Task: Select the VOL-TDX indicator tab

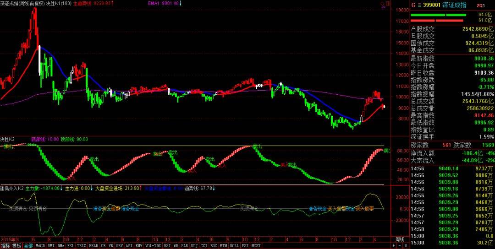Action: 153,245
